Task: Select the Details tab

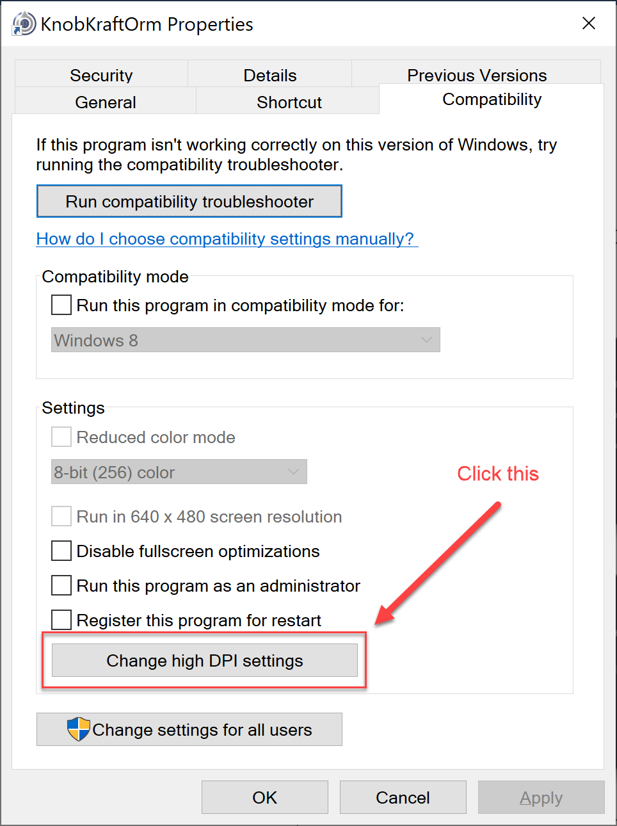Action: [269, 75]
